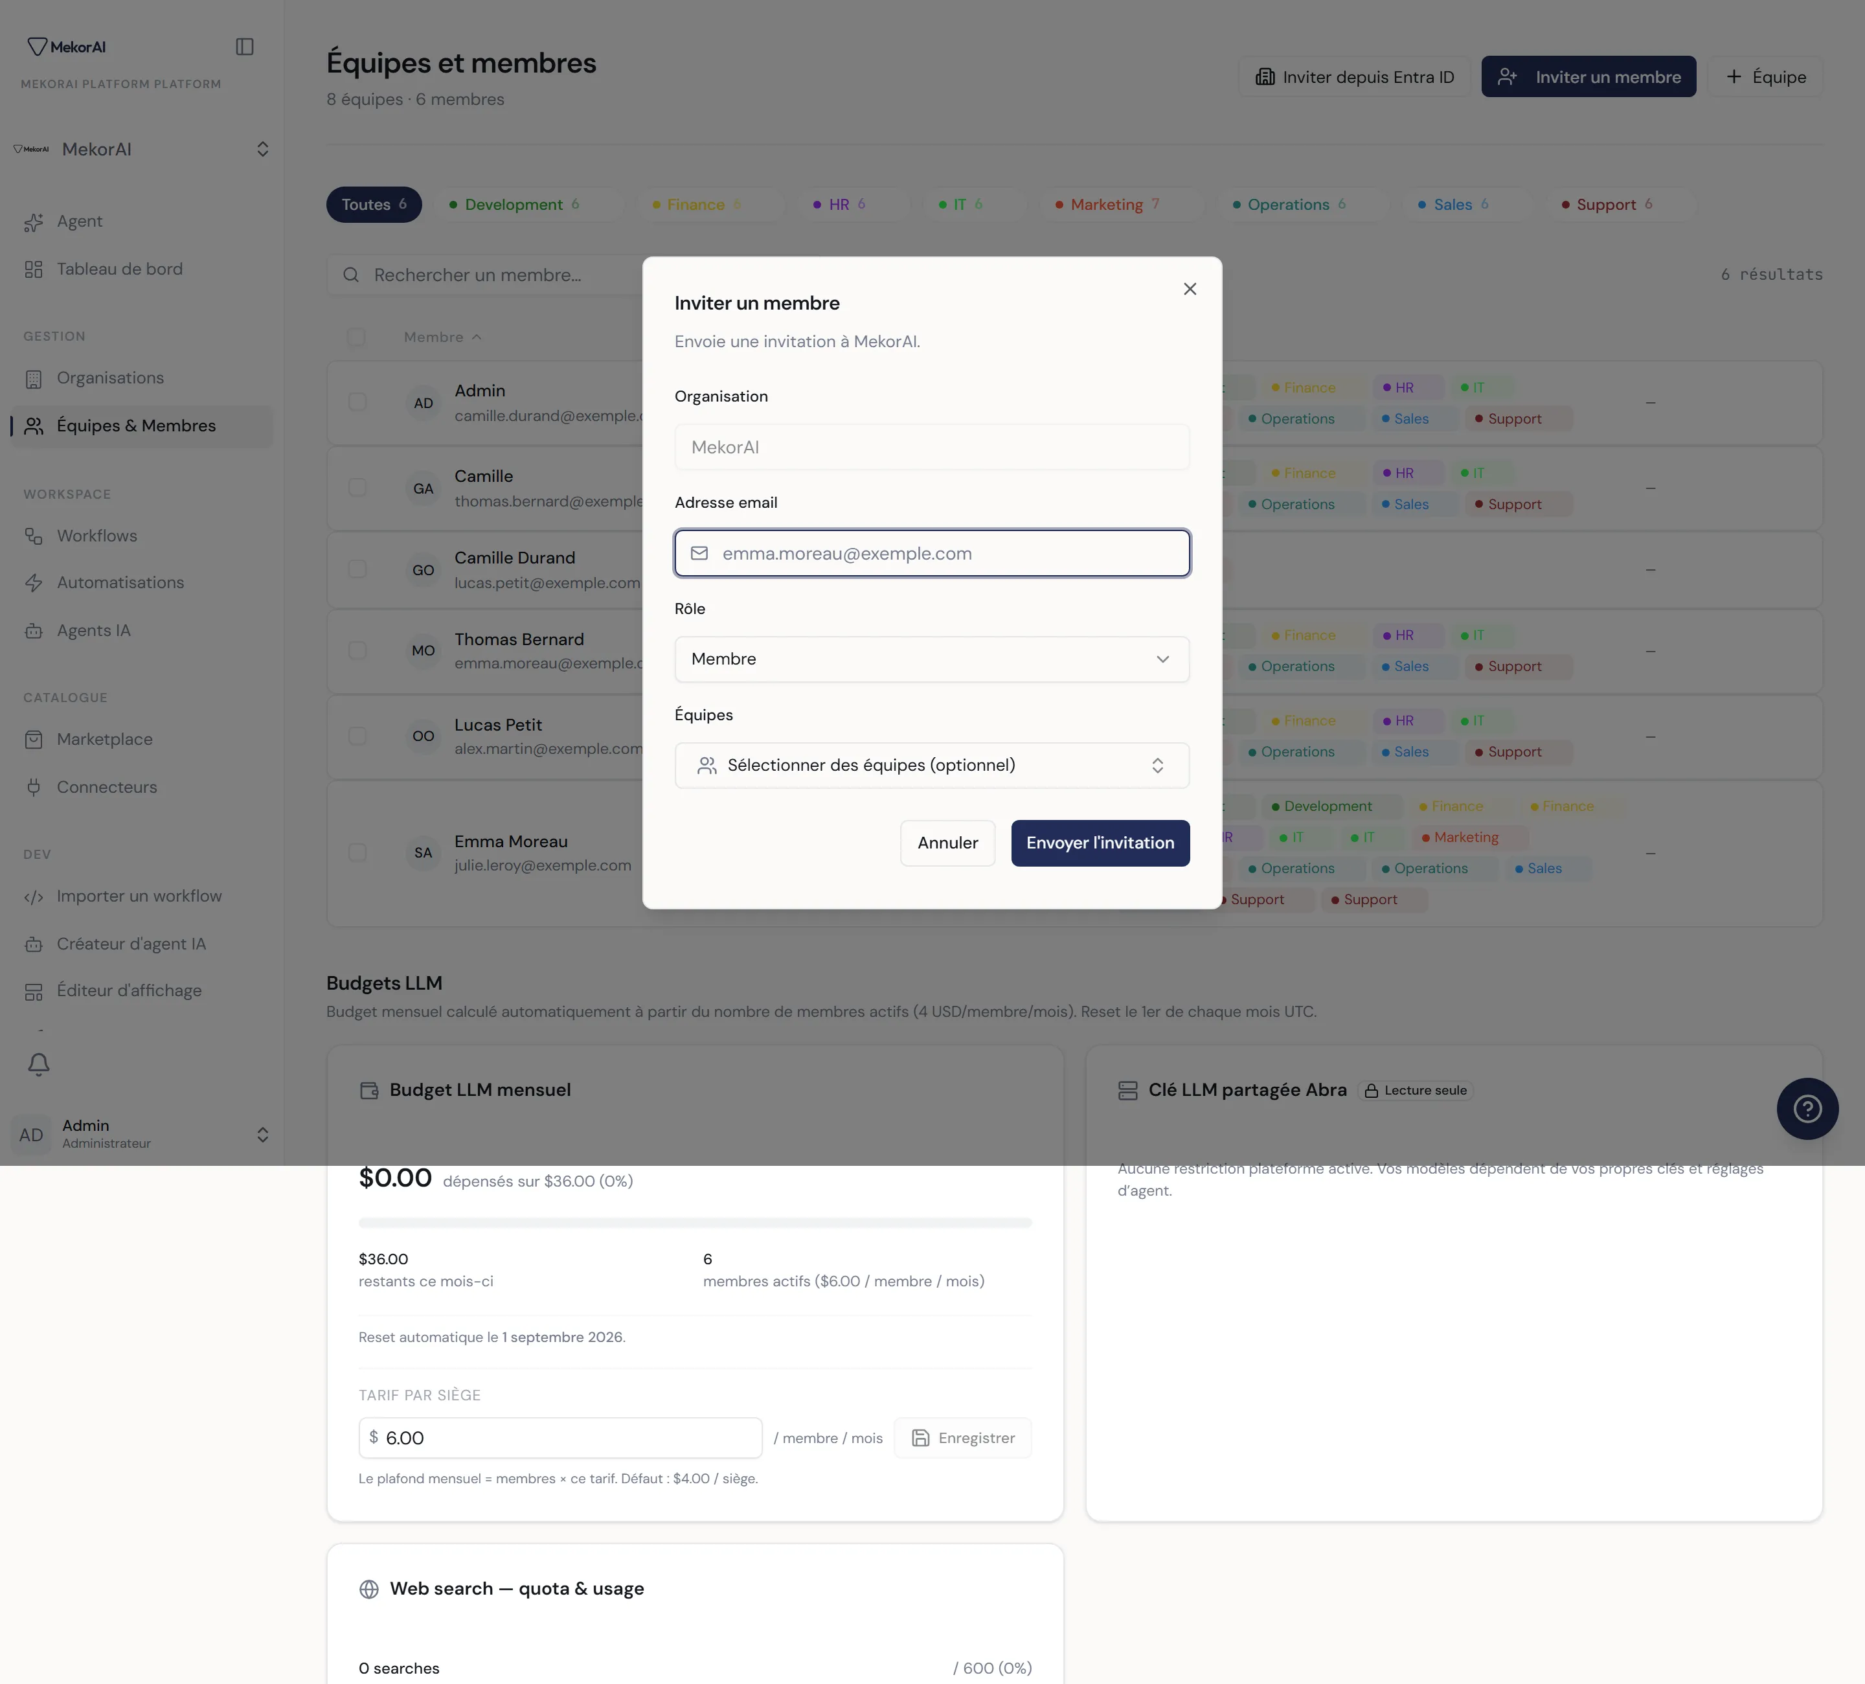Expand the MekorAI organisation switcher
The height and width of the screenshot is (1684, 1865).
142,149
